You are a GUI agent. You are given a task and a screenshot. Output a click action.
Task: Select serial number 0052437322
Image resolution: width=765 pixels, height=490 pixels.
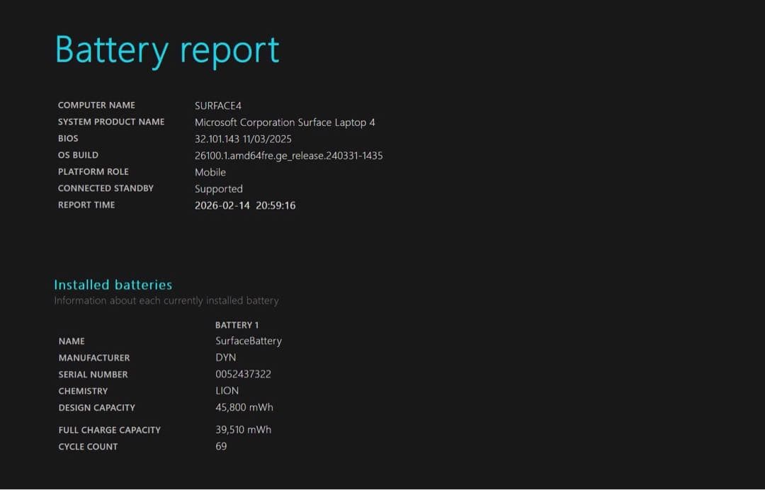pyautogui.click(x=244, y=375)
